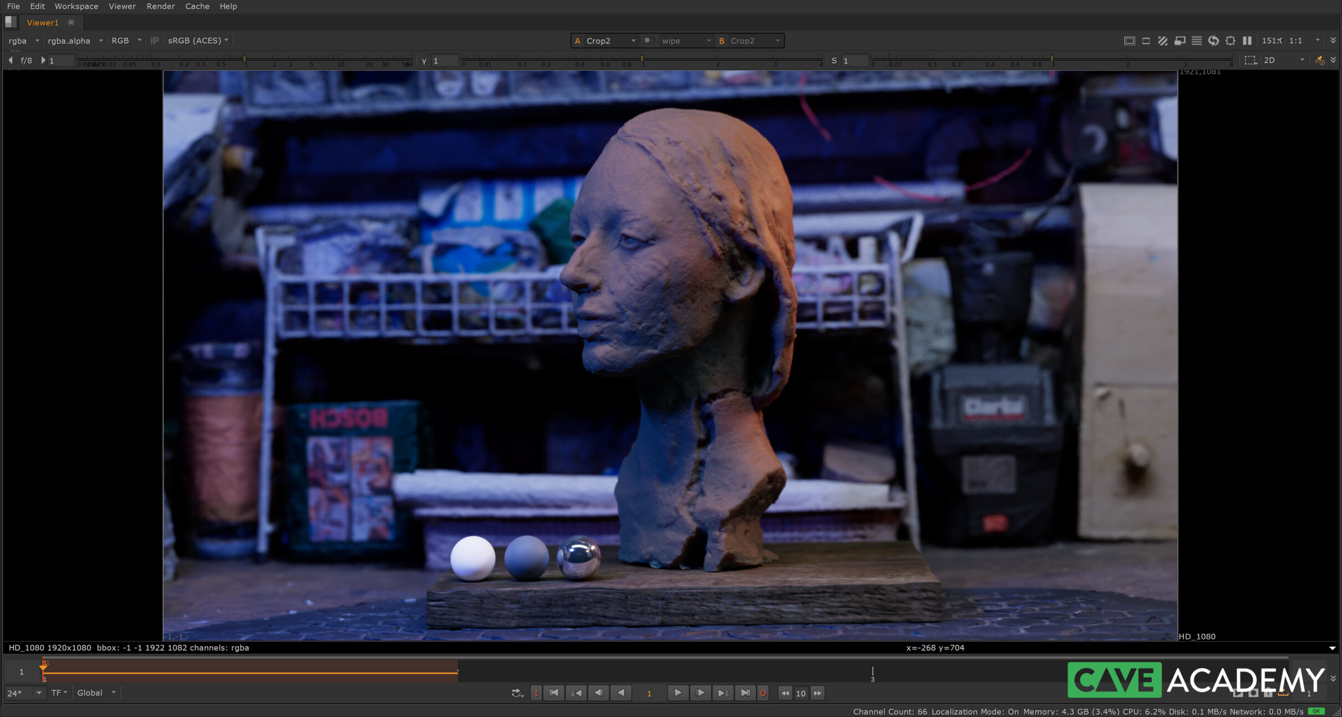The image size is (1342, 717).
Task: Select the Viewer1 tab
Action: coord(43,22)
